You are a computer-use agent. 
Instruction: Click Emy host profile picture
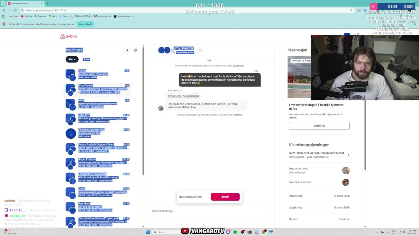[346, 170]
